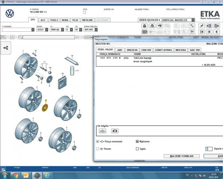The height and width of the screenshot is (179, 223).
Task: Click the print icon in the toolbar
Action: click(x=145, y=26)
